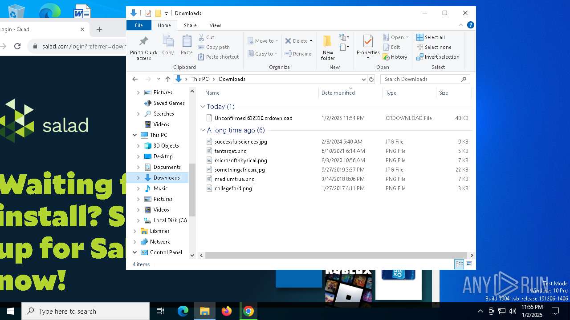Go up one folder level arrow
The width and height of the screenshot is (570, 320).
pyautogui.click(x=167, y=79)
